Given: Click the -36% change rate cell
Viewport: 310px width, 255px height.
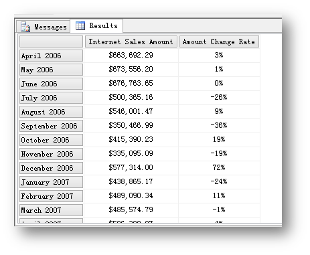Looking at the screenshot, I should (219, 125).
